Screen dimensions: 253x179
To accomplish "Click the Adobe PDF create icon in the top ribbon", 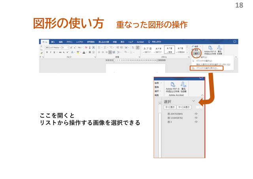I will (x=210, y=48).
